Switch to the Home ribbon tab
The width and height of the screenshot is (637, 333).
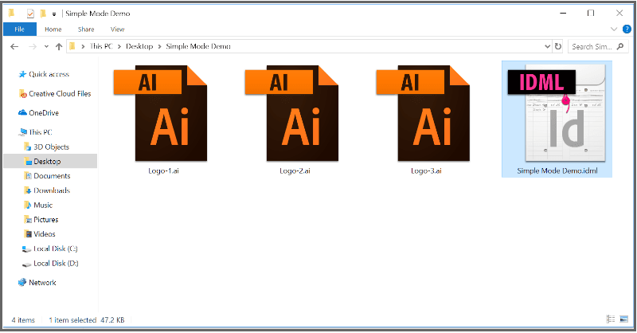[x=53, y=29]
